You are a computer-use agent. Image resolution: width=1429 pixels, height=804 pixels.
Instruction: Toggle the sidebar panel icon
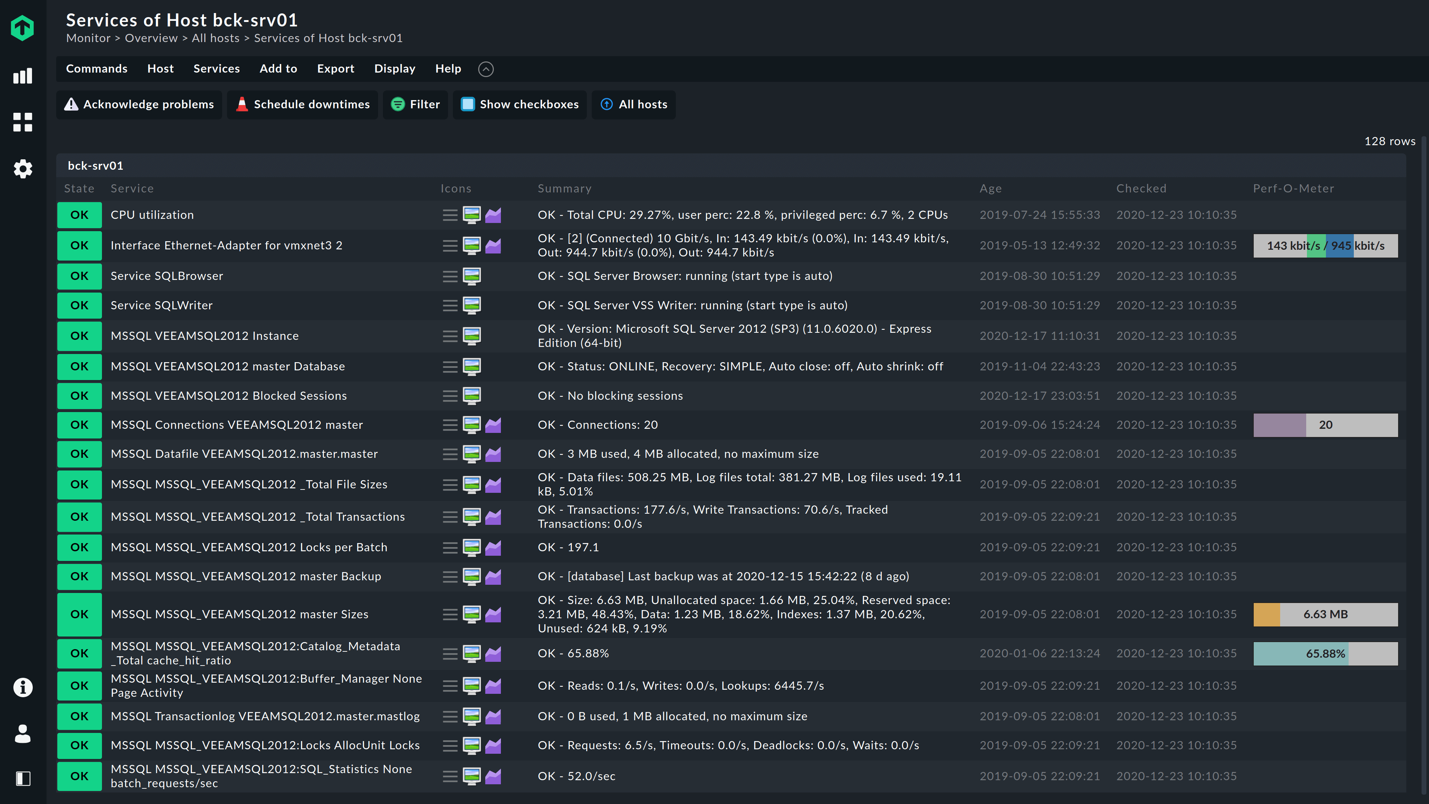(23, 778)
